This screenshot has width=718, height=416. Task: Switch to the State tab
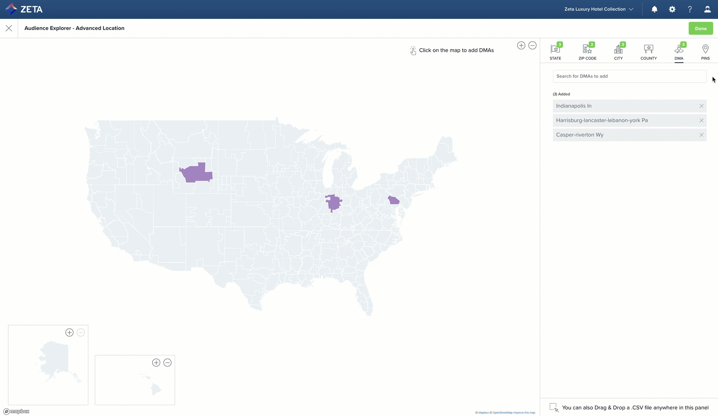(x=555, y=52)
